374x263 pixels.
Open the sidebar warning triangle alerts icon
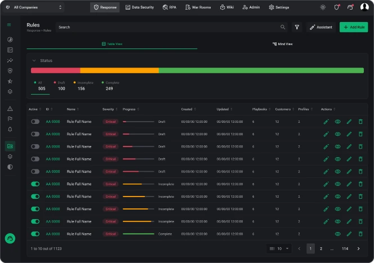[10, 109]
